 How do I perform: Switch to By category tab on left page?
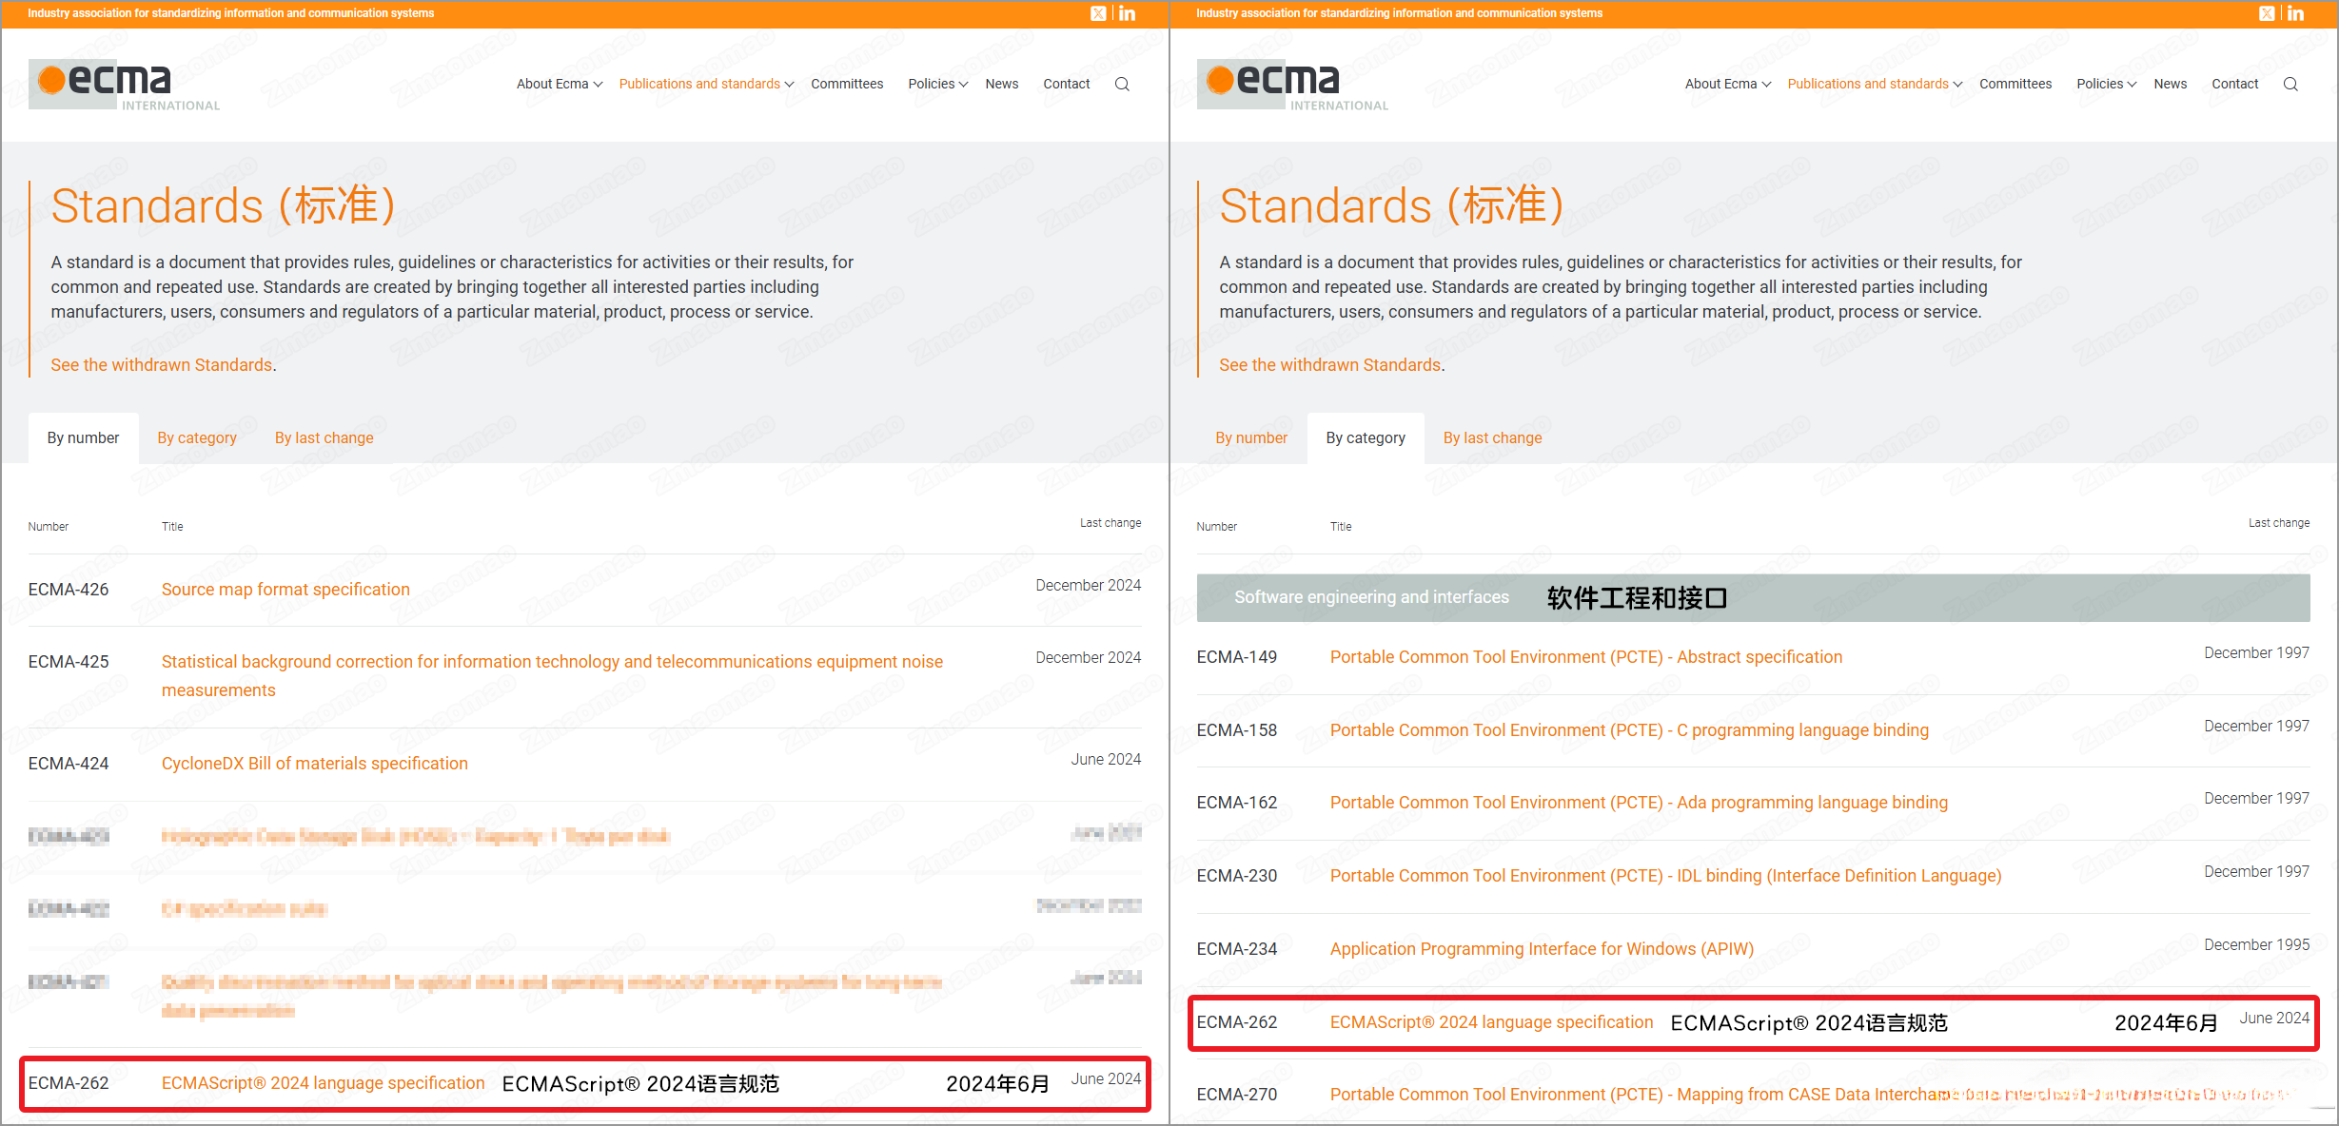tap(197, 437)
